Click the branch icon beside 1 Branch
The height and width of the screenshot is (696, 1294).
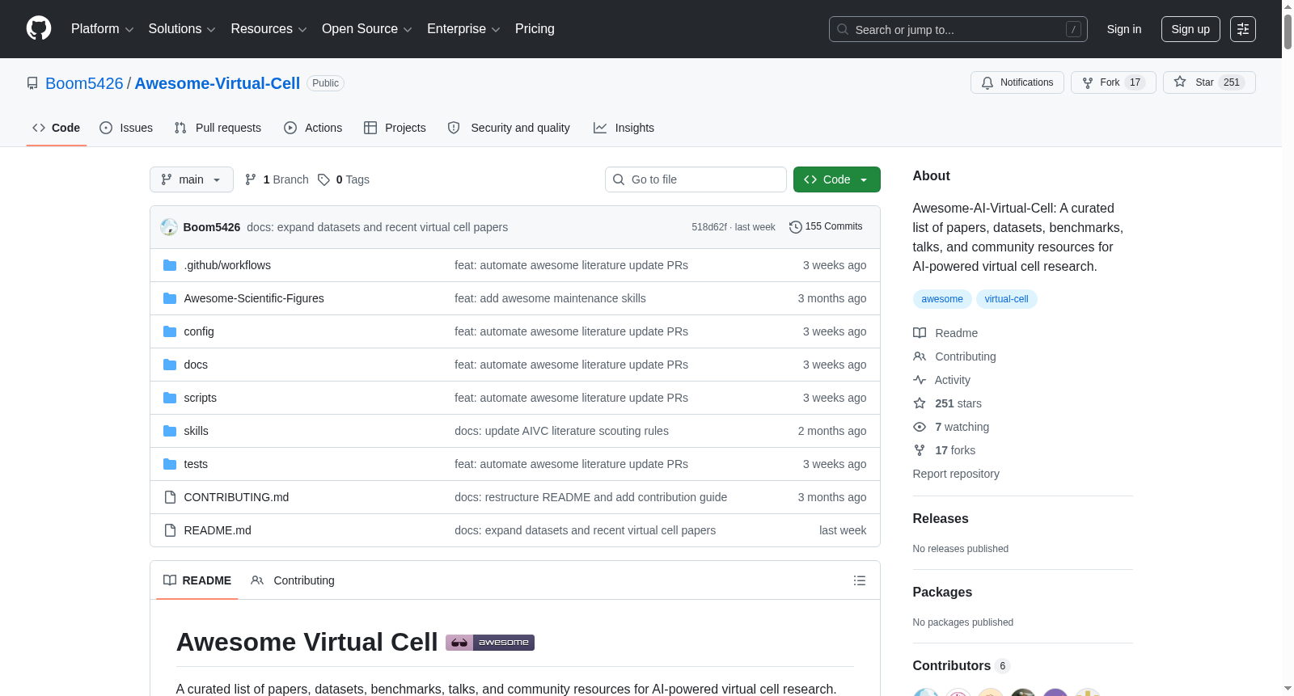coord(251,179)
